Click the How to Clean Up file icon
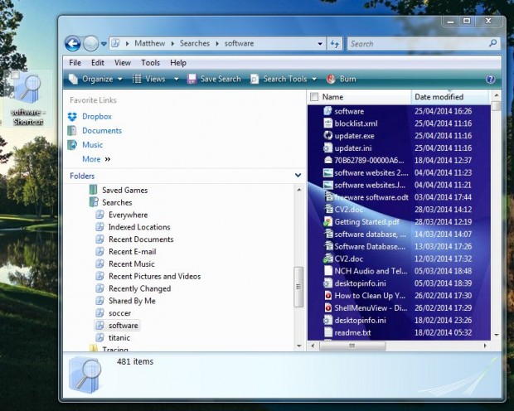This screenshot has width=514, height=411. coord(327,295)
